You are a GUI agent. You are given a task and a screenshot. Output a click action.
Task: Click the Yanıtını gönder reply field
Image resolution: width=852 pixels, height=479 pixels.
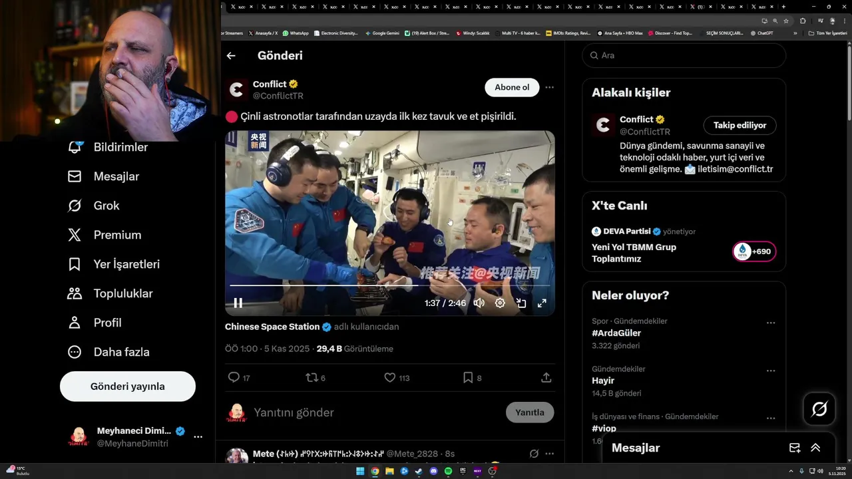(x=376, y=412)
